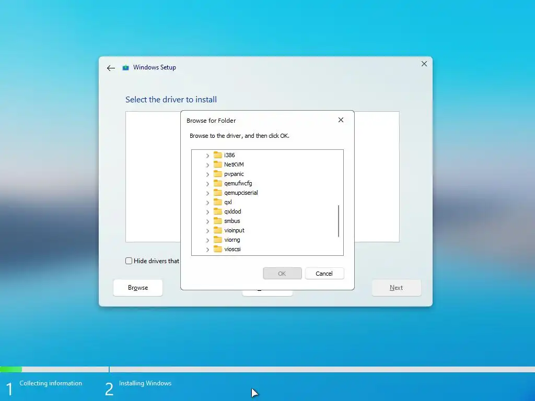Click the NetKVM folder icon
Viewport: 535px width, 401px height.
218,164
